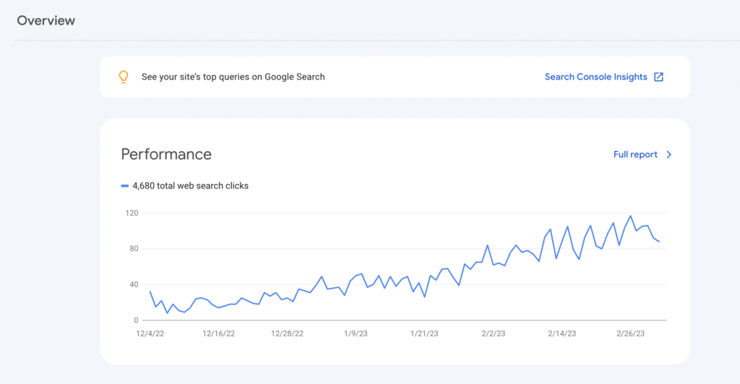The image size is (740, 384).
Task: Click the 120 value on the y-axis
Action: [x=130, y=214]
